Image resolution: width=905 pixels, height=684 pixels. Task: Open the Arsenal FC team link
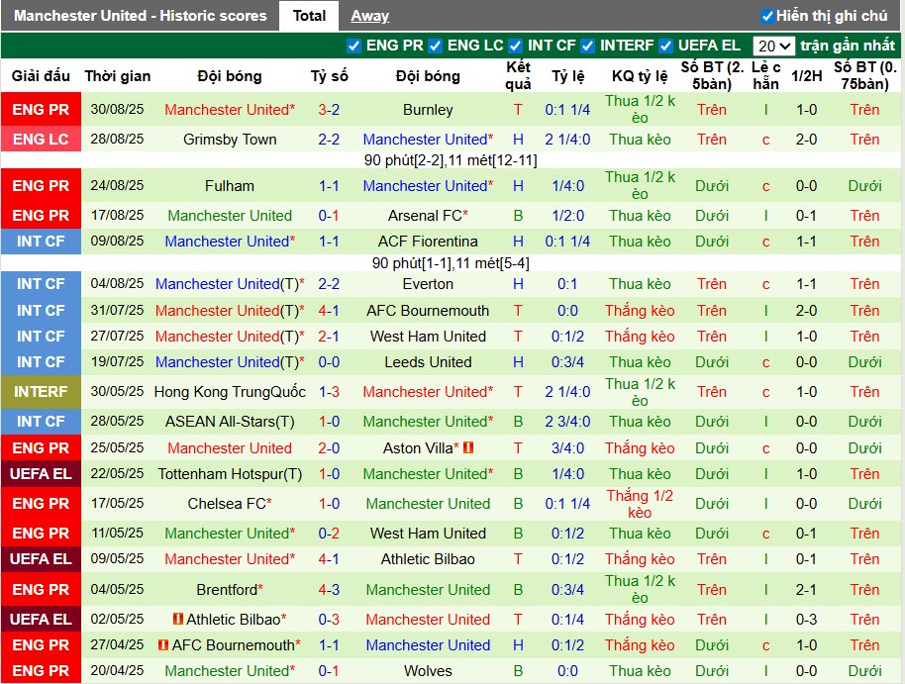coord(428,215)
